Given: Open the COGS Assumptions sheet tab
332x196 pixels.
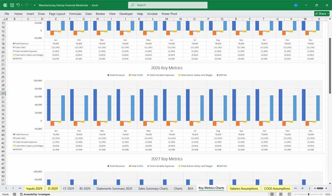Looking at the screenshot, I should pyautogui.click(x=277, y=188).
